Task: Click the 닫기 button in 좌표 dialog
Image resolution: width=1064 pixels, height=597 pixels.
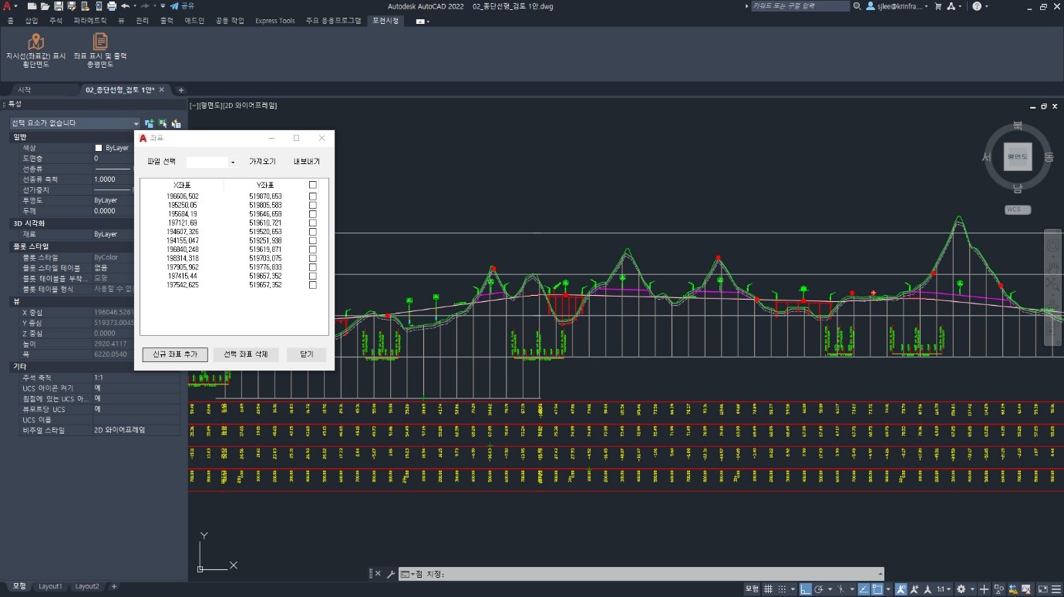Action: [x=307, y=354]
